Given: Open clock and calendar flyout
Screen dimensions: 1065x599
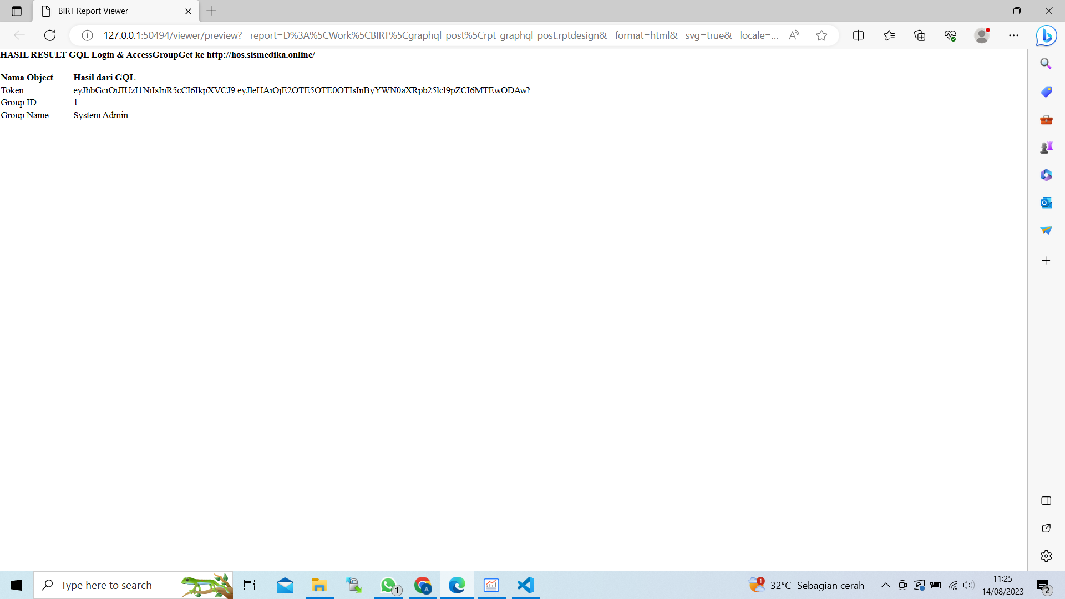Looking at the screenshot, I should (x=1003, y=585).
